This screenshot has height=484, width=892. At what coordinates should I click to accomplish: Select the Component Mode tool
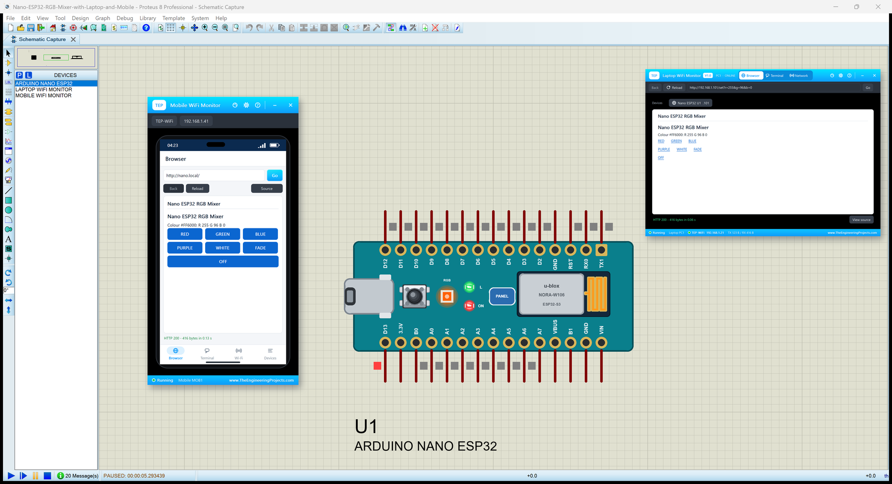(8, 63)
